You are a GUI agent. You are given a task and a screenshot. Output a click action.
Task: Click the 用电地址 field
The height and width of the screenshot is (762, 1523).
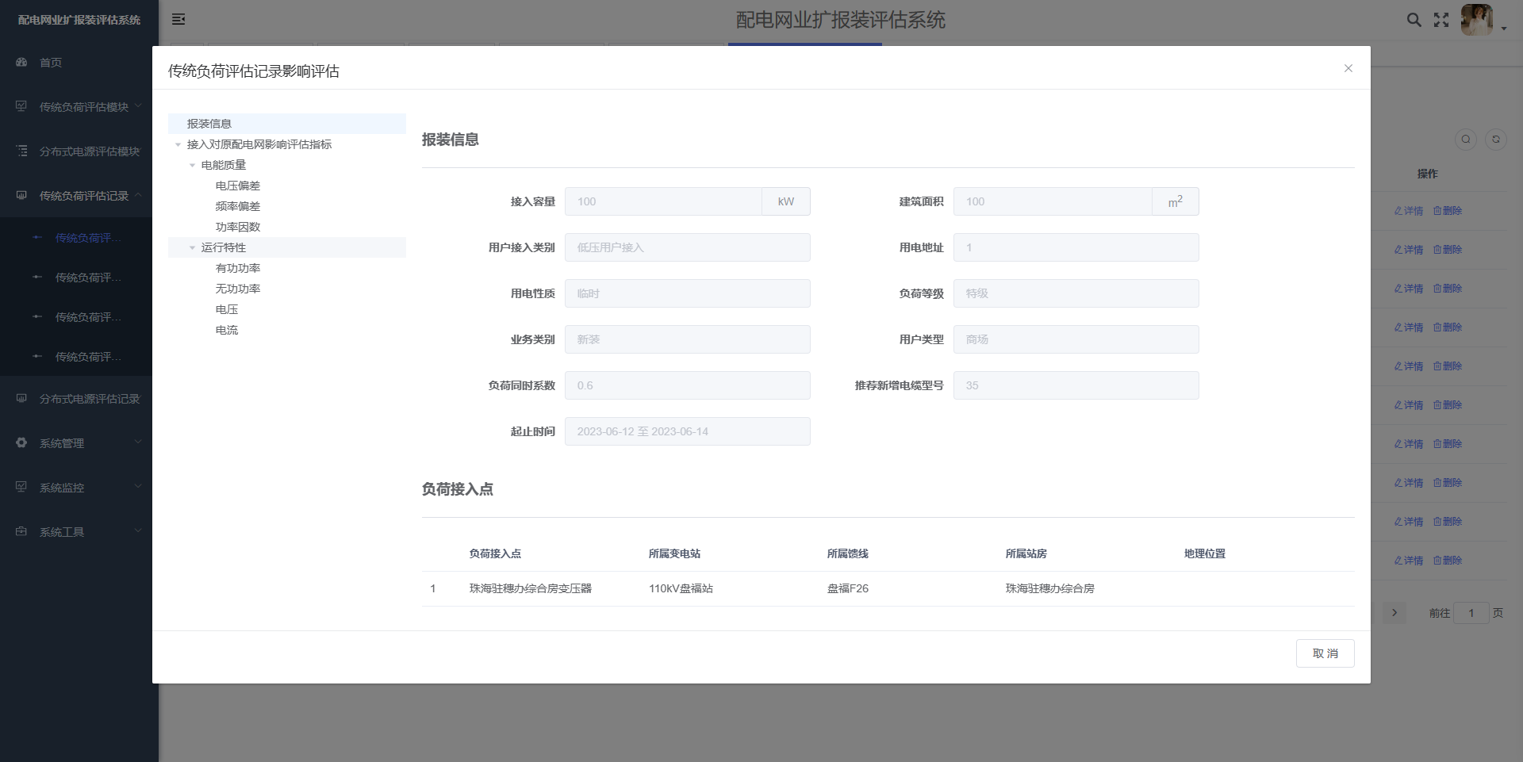[1076, 247]
